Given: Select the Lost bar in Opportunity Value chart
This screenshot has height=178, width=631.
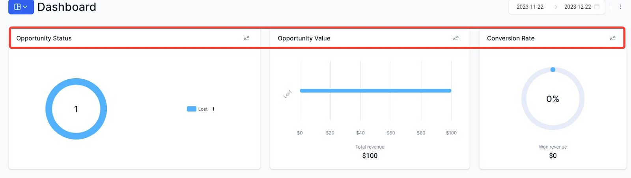Looking at the screenshot, I should click(375, 90).
